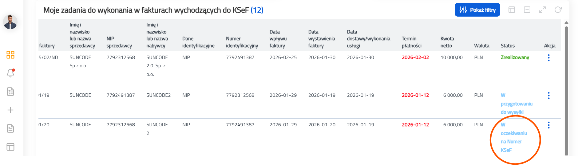Viewport: 582px width, 165px height.
Task: Open the layout panel icon in sidebar
Action: coord(10,147)
